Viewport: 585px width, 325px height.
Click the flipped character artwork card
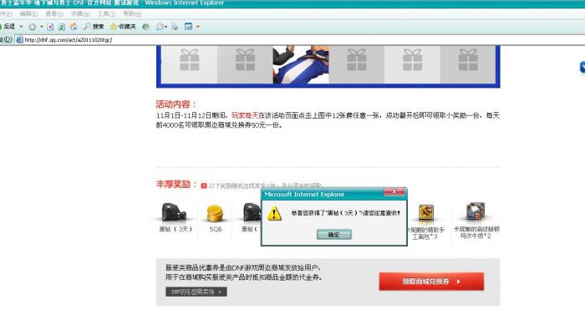301,64
